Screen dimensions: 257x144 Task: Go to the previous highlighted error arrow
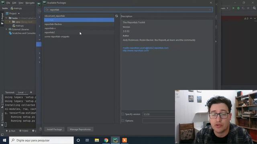[251, 18]
